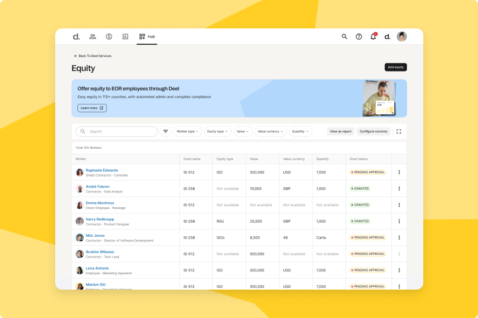Click Pending Approval badge for Raphaela Edwards
Screen dimensions: 478x318
coord(368,172)
